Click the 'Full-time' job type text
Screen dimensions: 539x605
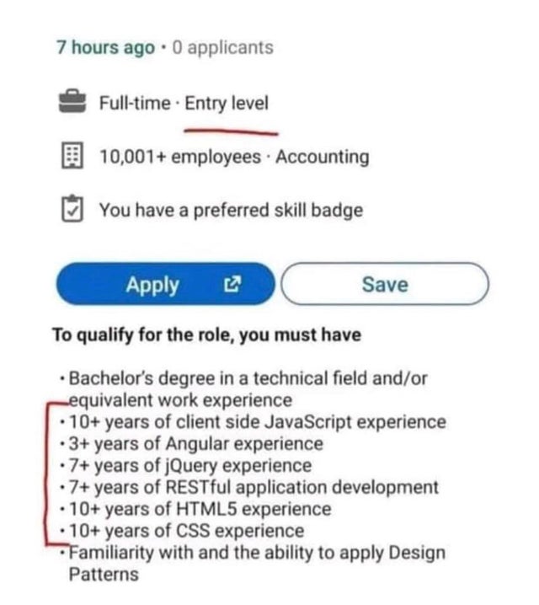click(x=135, y=104)
